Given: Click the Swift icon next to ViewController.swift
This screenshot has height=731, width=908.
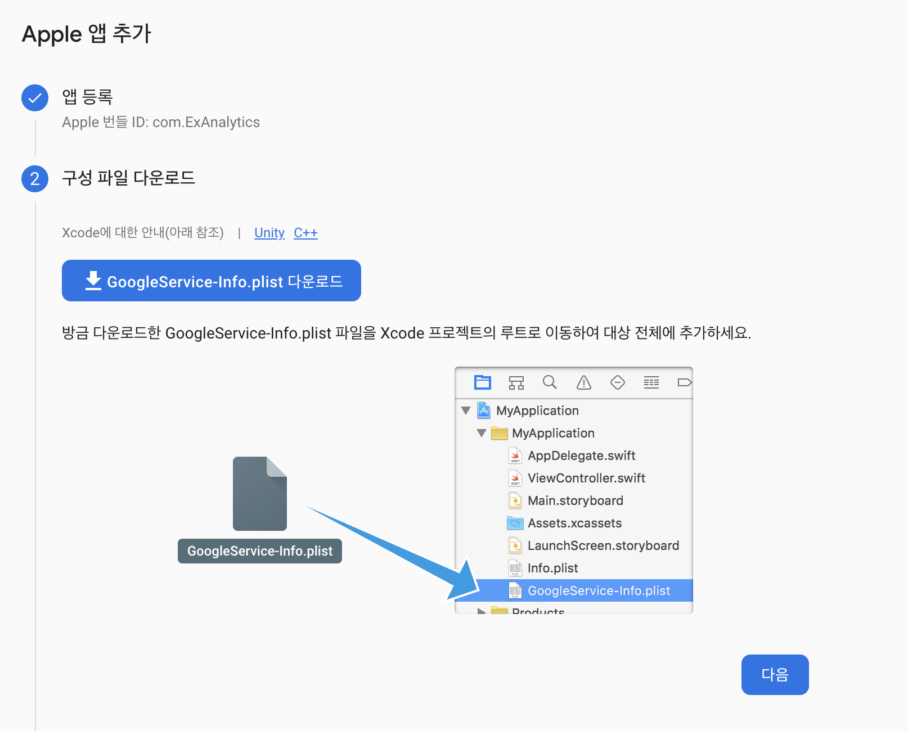Looking at the screenshot, I should (515, 478).
